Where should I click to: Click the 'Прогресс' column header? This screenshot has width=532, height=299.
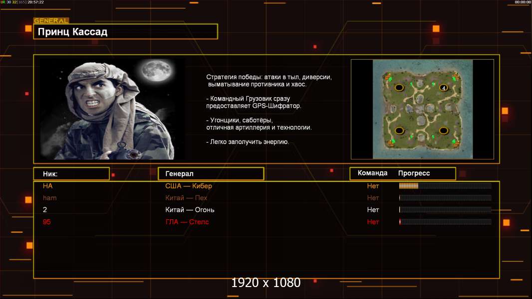(414, 173)
